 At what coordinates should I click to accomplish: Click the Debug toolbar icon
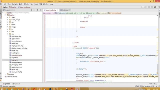click(x=149, y=7)
